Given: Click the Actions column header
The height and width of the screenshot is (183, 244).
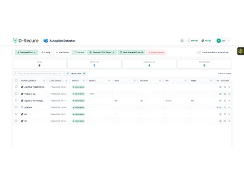Looking at the screenshot, I should (x=224, y=81).
